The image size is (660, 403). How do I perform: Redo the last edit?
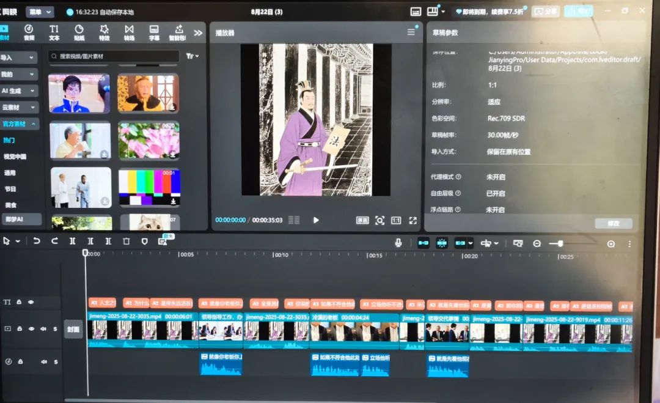pos(54,241)
